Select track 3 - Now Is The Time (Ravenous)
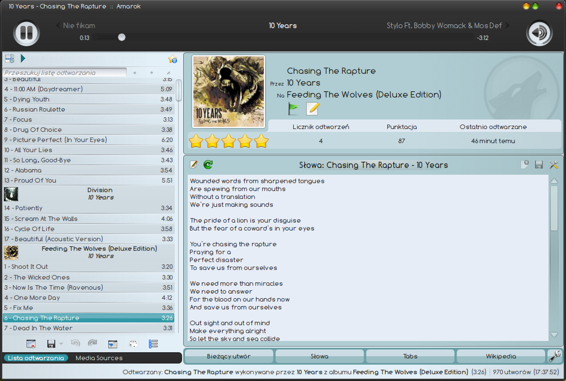Image resolution: width=566 pixels, height=381 pixels. 89,287
